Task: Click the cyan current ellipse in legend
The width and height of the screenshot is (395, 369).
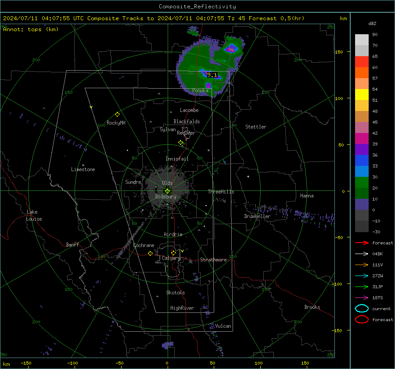Action: coord(362,308)
